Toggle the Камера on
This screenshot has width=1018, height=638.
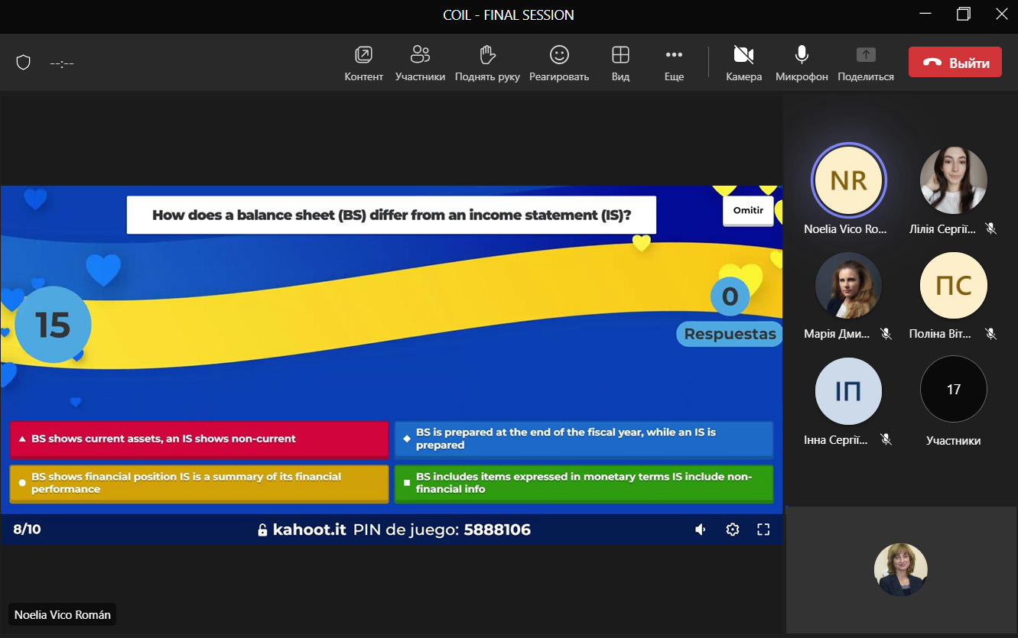click(743, 63)
